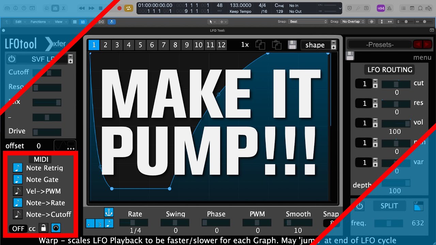The height and width of the screenshot is (245, 436).
Task: Adjust the Swing slider
Action: pos(175,223)
